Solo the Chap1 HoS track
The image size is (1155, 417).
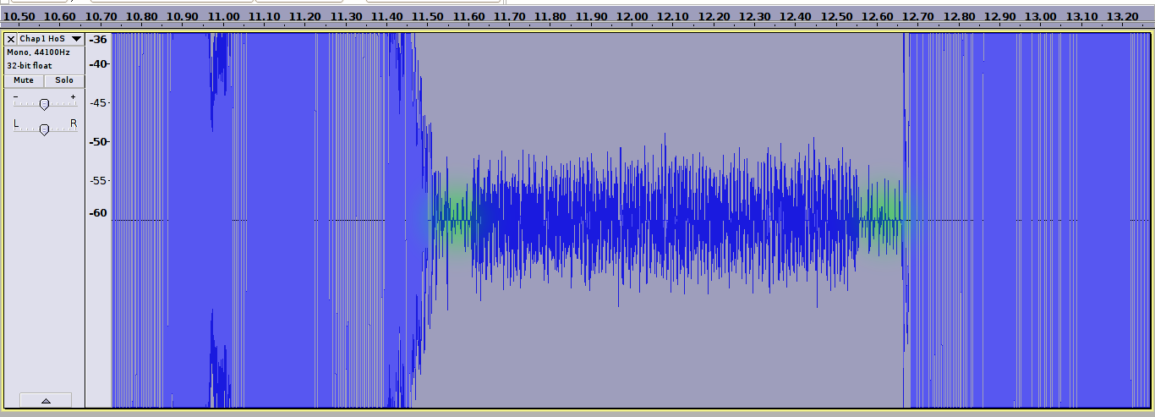tap(64, 80)
